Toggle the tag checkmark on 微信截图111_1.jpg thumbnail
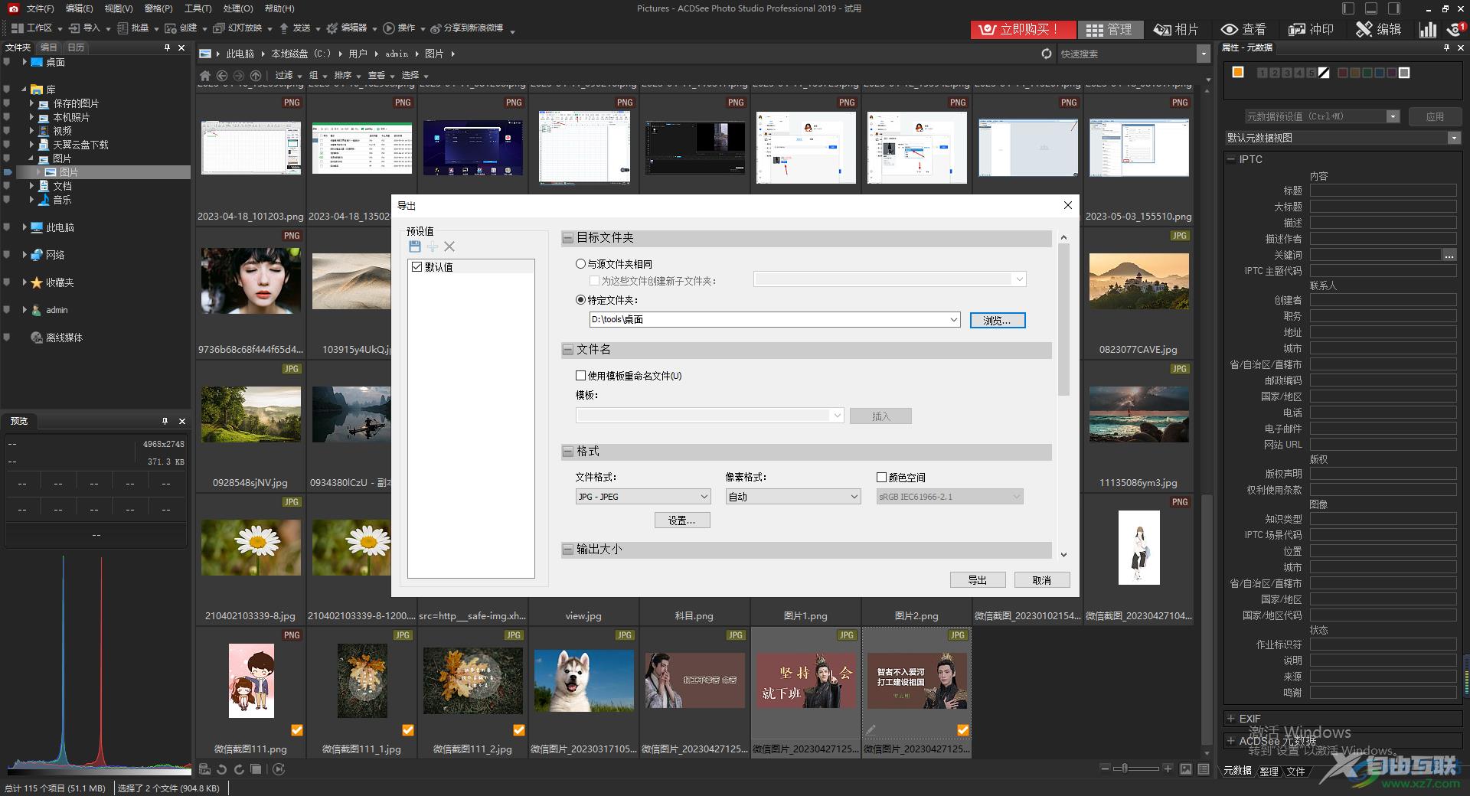The width and height of the screenshot is (1470, 796). [x=408, y=730]
